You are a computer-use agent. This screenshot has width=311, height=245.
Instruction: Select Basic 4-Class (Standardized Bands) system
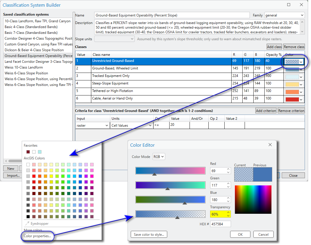click(x=38, y=27)
